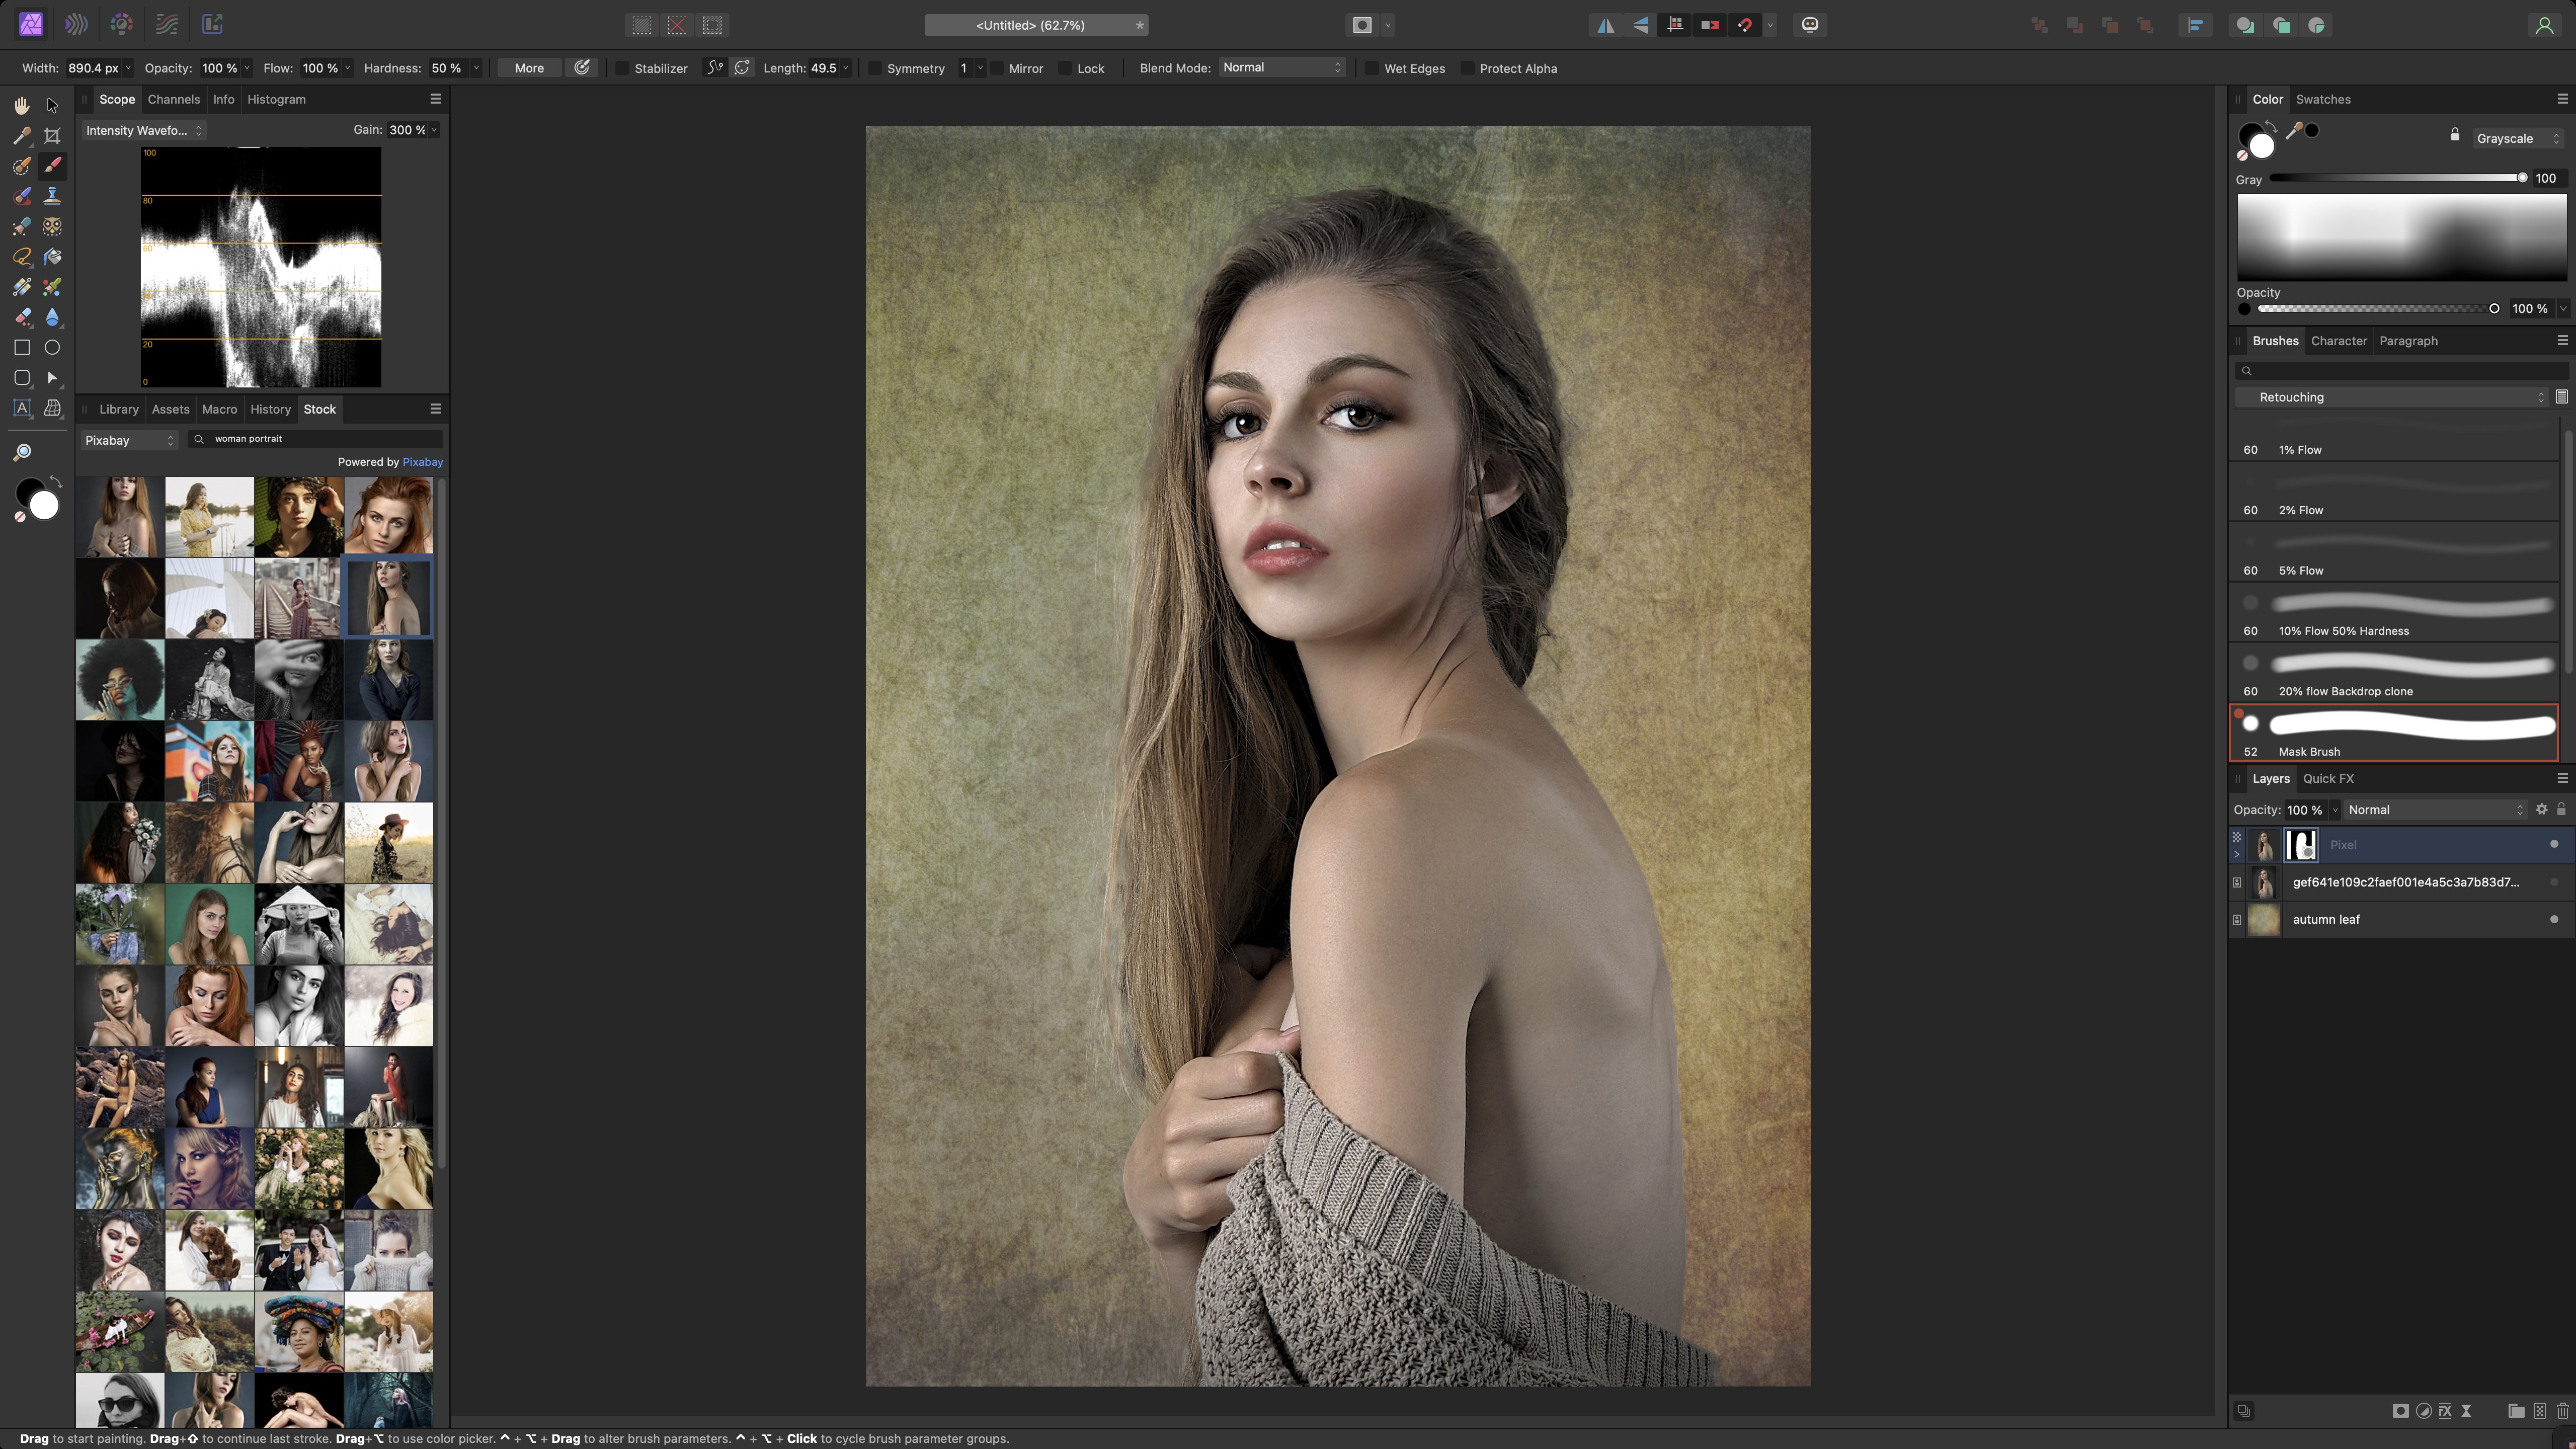Click the Gray slider handle
Image resolution: width=2576 pixels, height=1449 pixels.
tap(2522, 178)
